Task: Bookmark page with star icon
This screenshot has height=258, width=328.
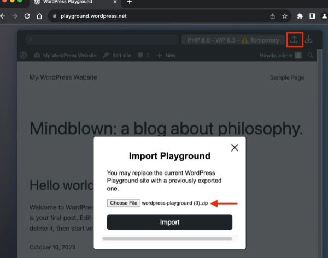Action: (285, 16)
